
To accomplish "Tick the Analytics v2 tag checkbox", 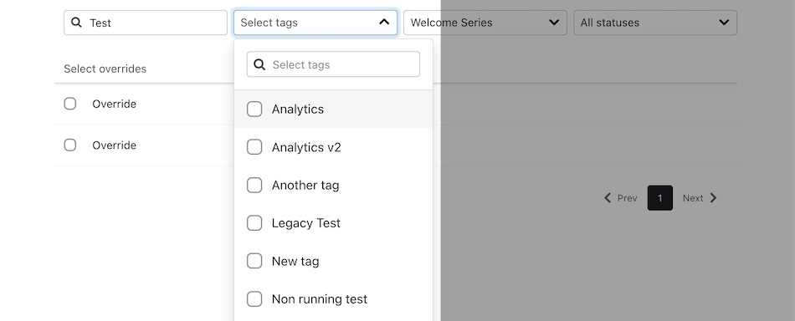I will pos(254,147).
